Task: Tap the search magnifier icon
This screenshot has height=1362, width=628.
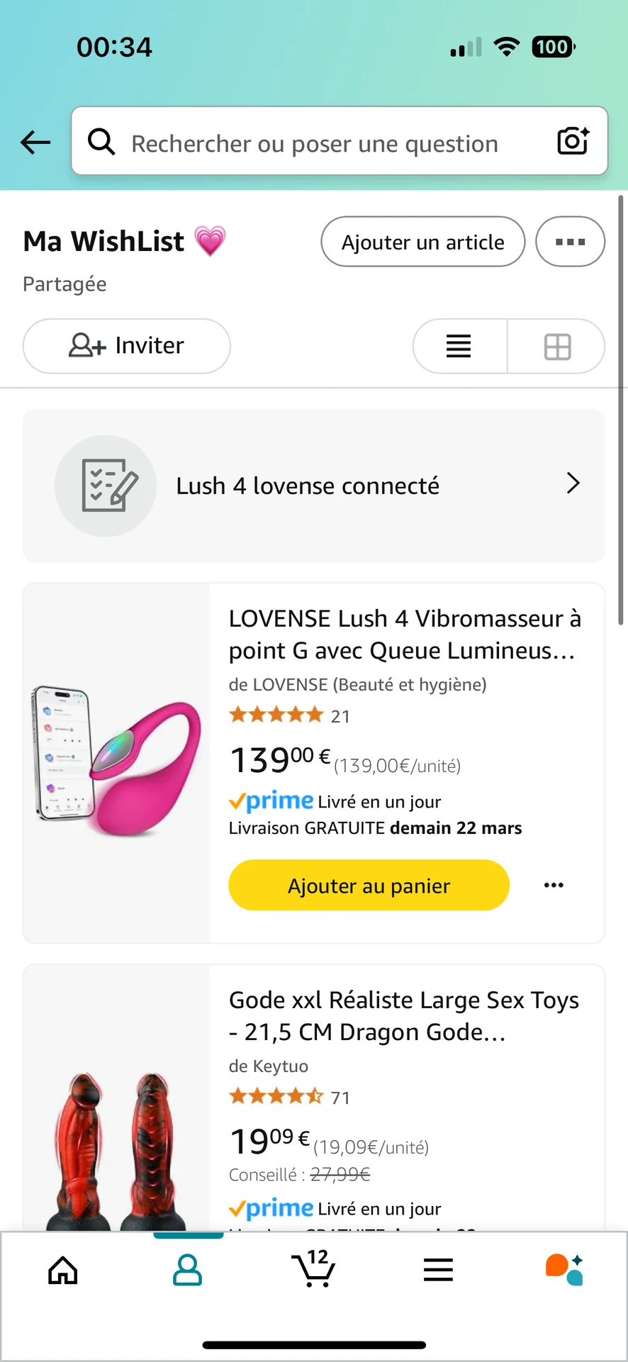Action: click(101, 142)
